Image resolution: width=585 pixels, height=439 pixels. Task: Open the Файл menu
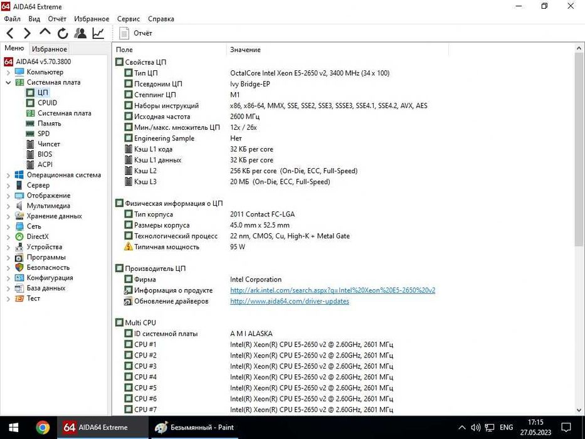click(13, 19)
